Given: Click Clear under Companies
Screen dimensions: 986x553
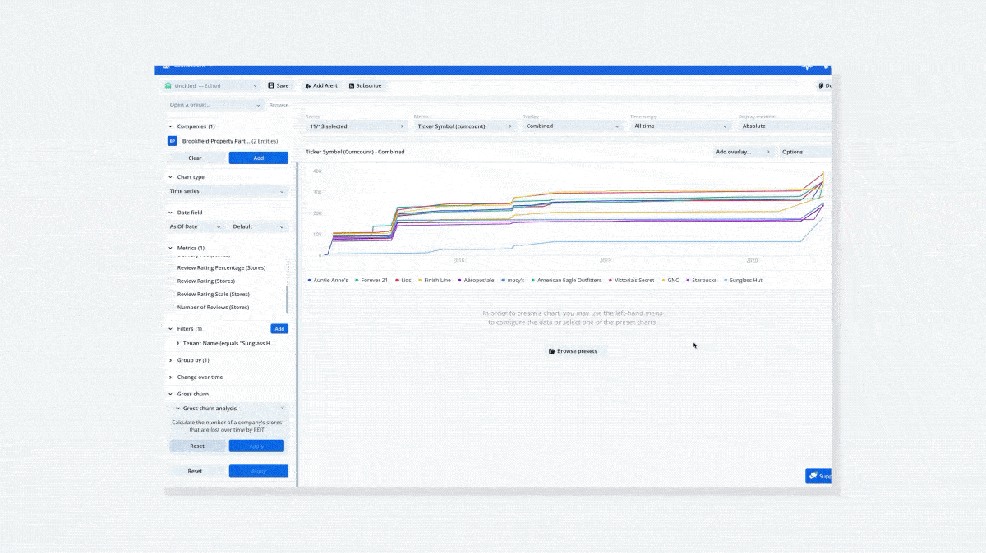Looking at the screenshot, I should pos(195,158).
